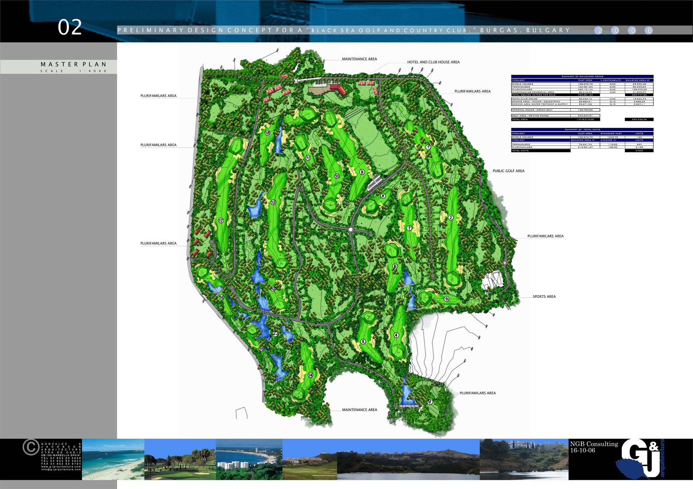The image size is (693, 489).
Task: Select the golf course with pine trees photo
Action: coord(180,459)
